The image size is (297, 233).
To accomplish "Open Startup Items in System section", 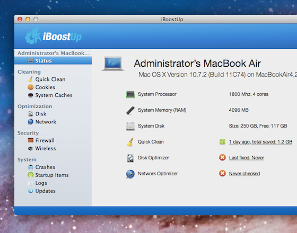I will click(52, 175).
